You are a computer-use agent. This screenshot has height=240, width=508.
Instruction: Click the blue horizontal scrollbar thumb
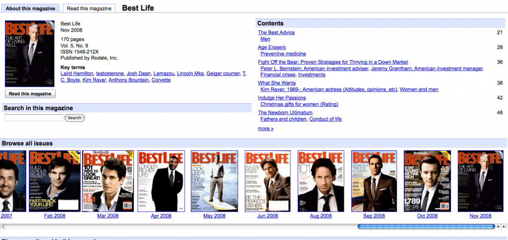tap(426, 227)
